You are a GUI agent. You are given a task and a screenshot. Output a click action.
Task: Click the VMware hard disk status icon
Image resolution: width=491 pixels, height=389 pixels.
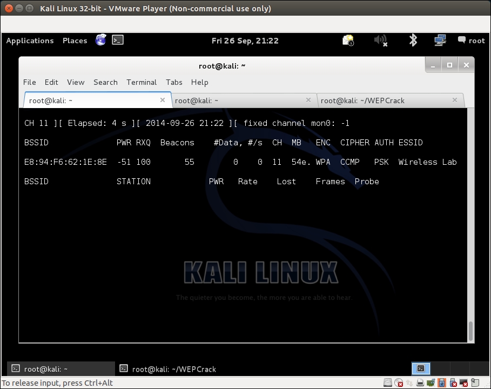pos(388,383)
